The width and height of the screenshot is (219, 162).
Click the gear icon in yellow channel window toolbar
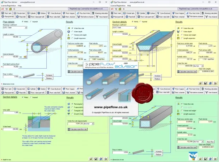pyautogui.click(x=124, y=9)
